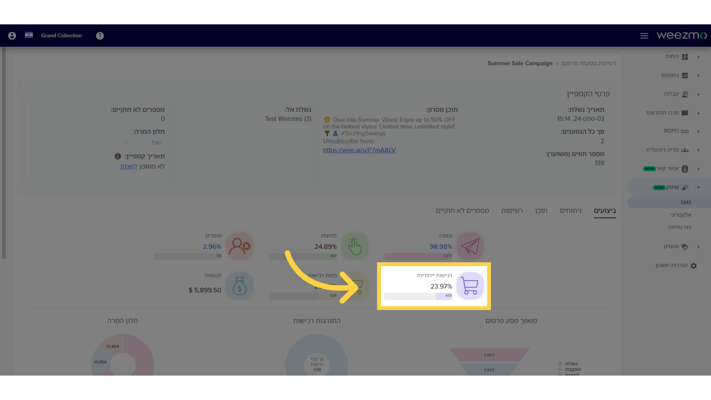The height and width of the screenshot is (400, 711).
Task: Click the לחיצות hand tap icon
Action: pos(355,246)
